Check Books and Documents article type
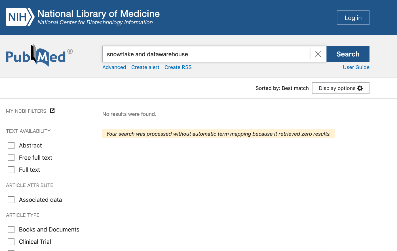397x251 pixels. pyautogui.click(x=11, y=229)
